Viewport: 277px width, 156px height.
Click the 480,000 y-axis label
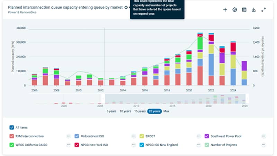click(21, 28)
